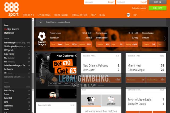Open the Sports A-Z menu
170x113 pixels.
[x=28, y=15]
